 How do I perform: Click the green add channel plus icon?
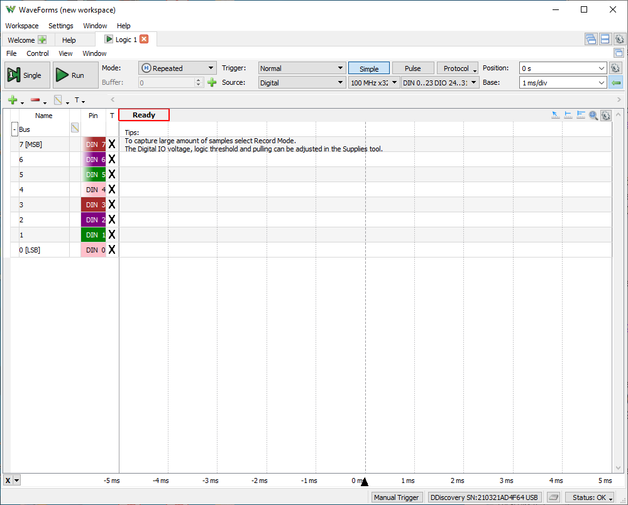pyautogui.click(x=12, y=100)
